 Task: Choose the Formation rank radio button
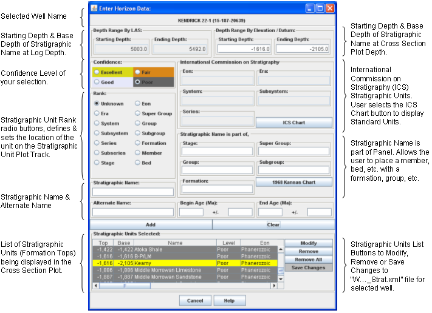click(x=137, y=143)
